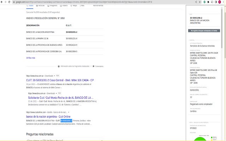Screen dimensions: 226x141
Task: Switch to the Videos tab
Action: point(64,6)
